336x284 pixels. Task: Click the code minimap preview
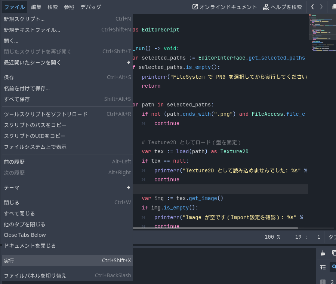pos(322,34)
